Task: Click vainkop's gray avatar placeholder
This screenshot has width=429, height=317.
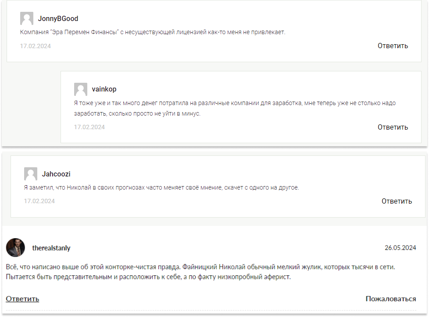Action: pyautogui.click(x=81, y=89)
